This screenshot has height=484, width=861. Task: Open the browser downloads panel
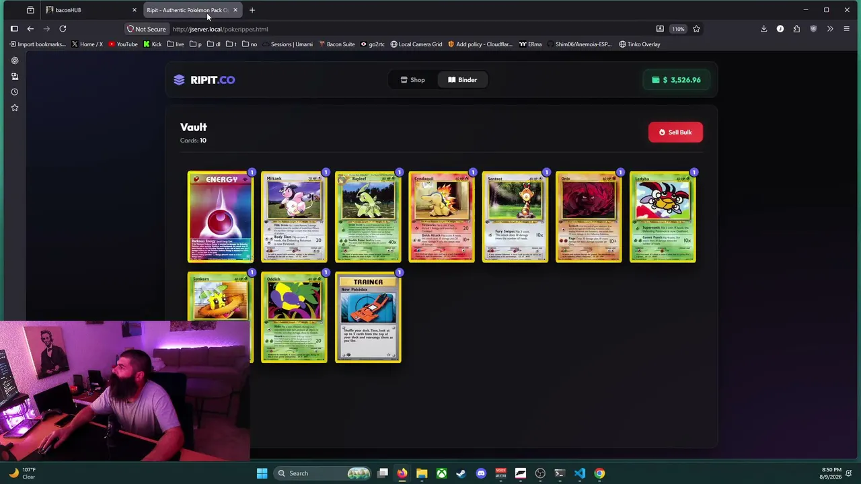pyautogui.click(x=763, y=29)
